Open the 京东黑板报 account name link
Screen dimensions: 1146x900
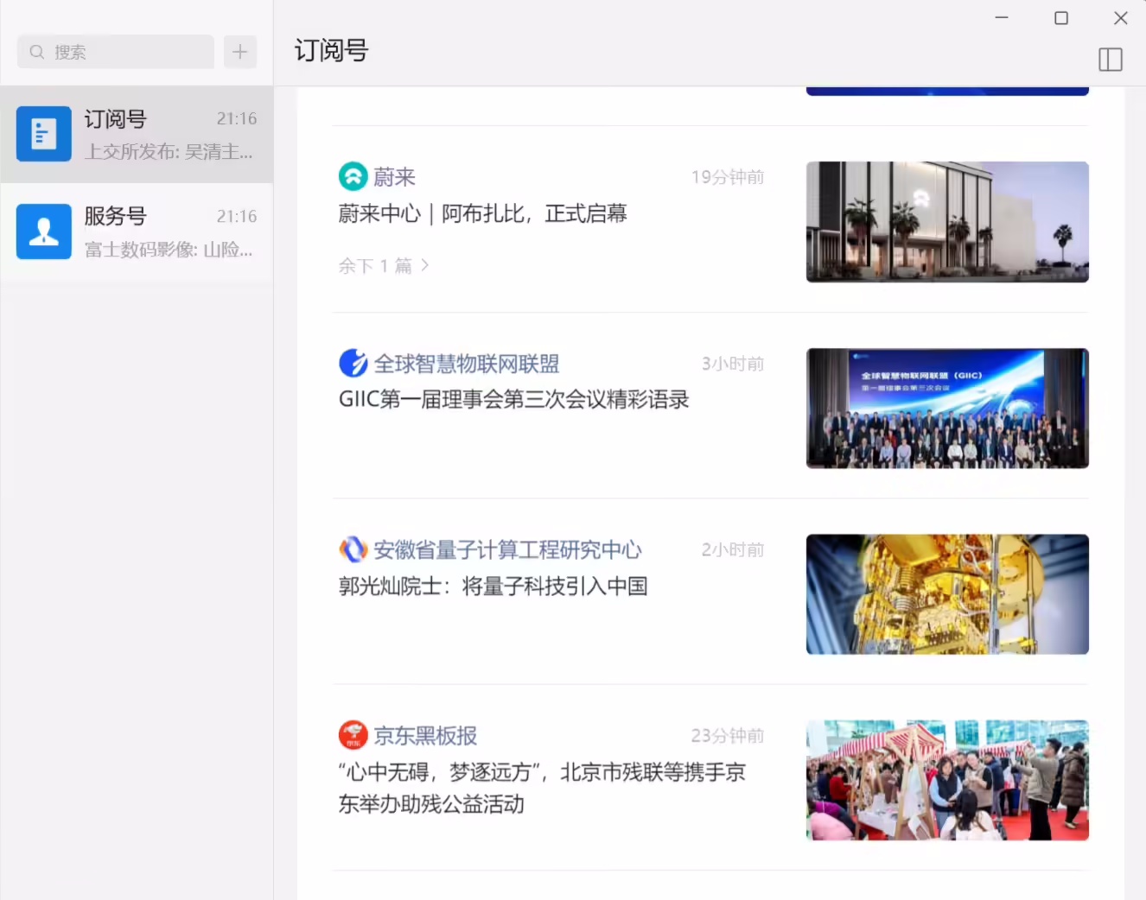pyautogui.click(x=425, y=735)
